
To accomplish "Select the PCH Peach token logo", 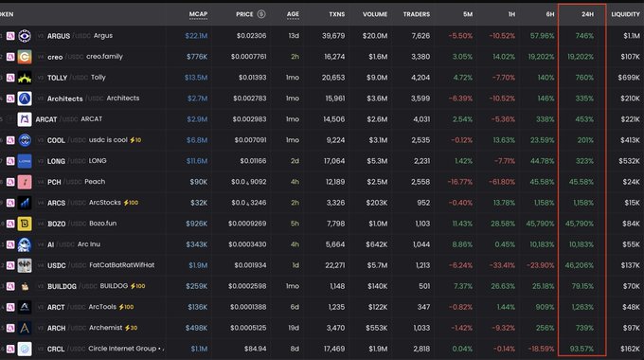I will (x=25, y=182).
